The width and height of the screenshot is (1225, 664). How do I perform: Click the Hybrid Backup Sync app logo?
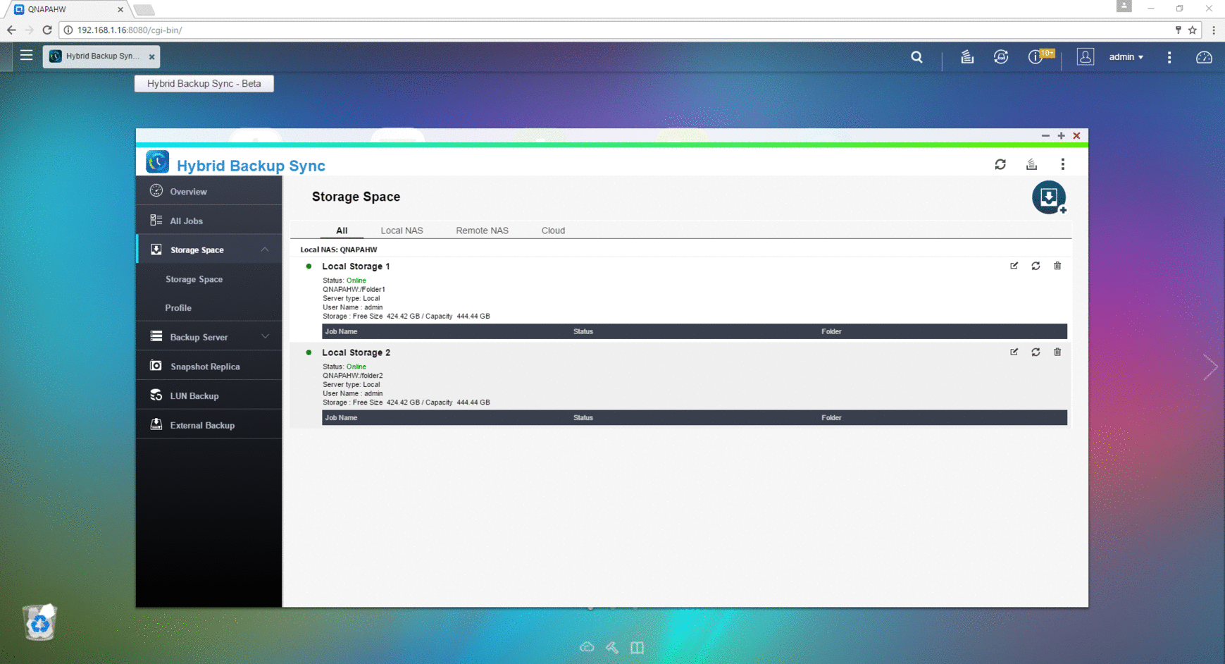pos(157,161)
